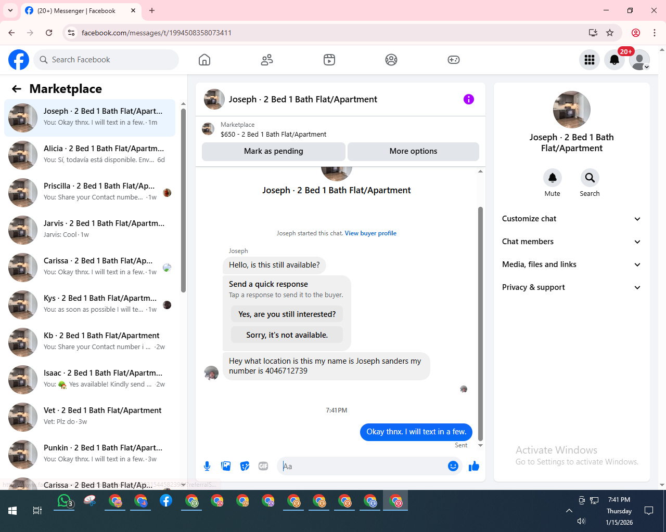Open the Friends icon in top navigation
The width and height of the screenshot is (666, 532).
(267, 60)
